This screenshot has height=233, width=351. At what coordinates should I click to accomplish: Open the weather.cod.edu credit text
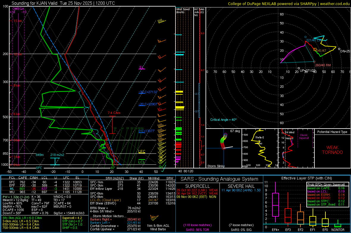pyautogui.click(x=289, y=4)
